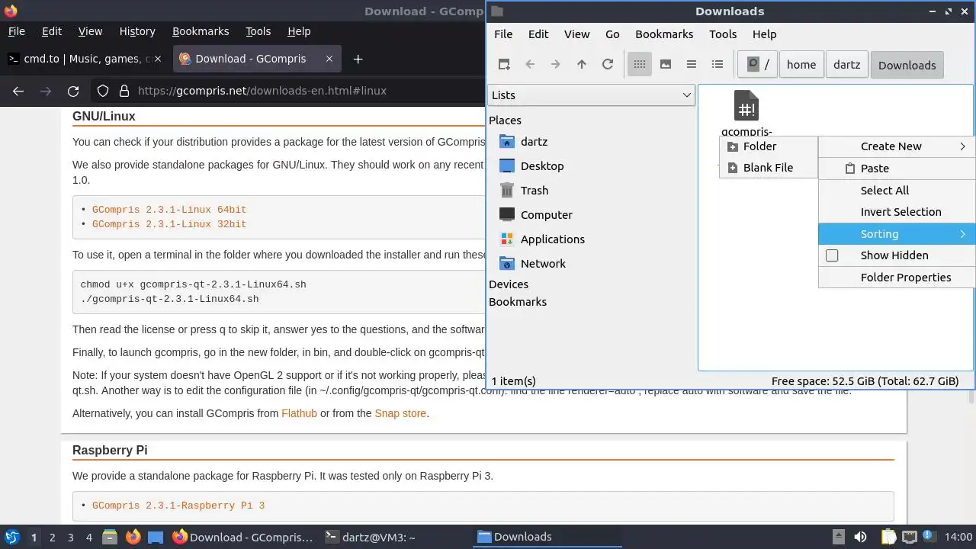Open file manager Help menu
The image size is (976, 549).
[x=764, y=34]
